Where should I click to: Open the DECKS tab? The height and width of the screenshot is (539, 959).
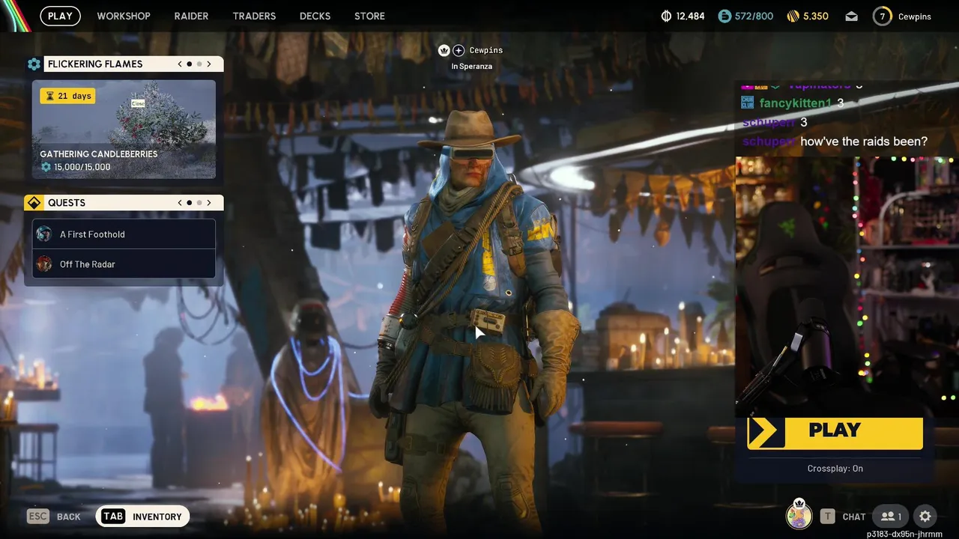coord(315,16)
